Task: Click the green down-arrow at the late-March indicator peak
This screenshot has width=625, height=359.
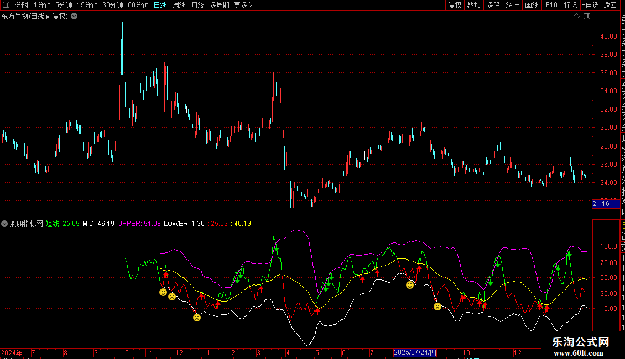Action: click(x=277, y=248)
